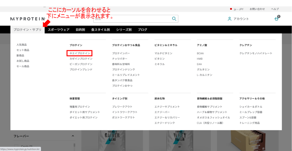292x151 pixels.
Task: Click the プロテインおやつ＆食品 heading
Action: pos(126,45)
